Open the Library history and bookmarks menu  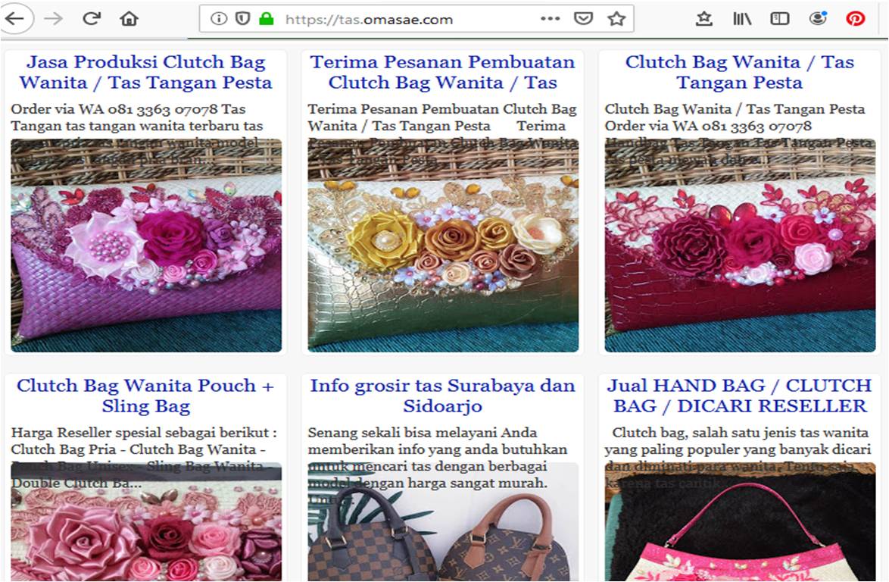[742, 19]
